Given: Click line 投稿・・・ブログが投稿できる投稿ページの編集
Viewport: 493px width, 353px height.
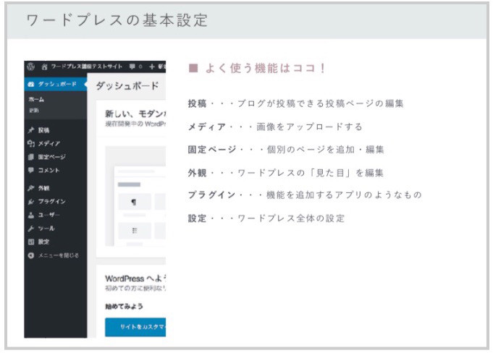Looking at the screenshot, I should coord(295,103).
